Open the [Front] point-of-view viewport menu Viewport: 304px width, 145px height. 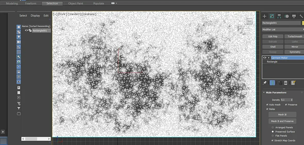point(62,14)
